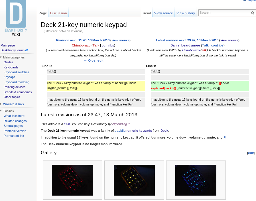Screen dimensions: 256x201
Task: Open Pointing devices category
Action: pyautogui.click(x=15, y=87)
